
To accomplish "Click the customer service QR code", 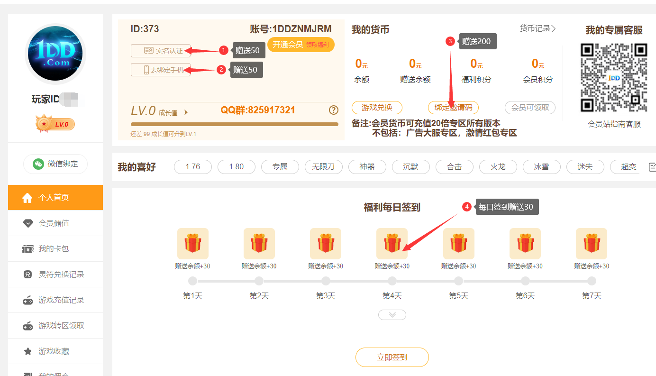I will coord(614,77).
